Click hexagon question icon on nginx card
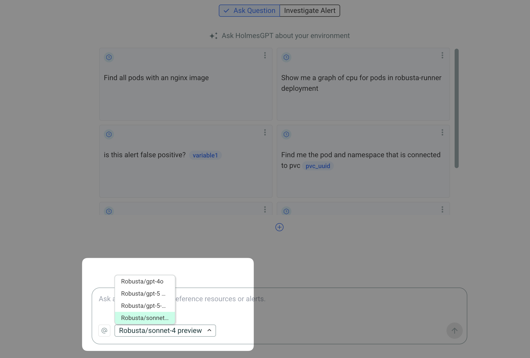The height and width of the screenshot is (358, 530). (109, 57)
